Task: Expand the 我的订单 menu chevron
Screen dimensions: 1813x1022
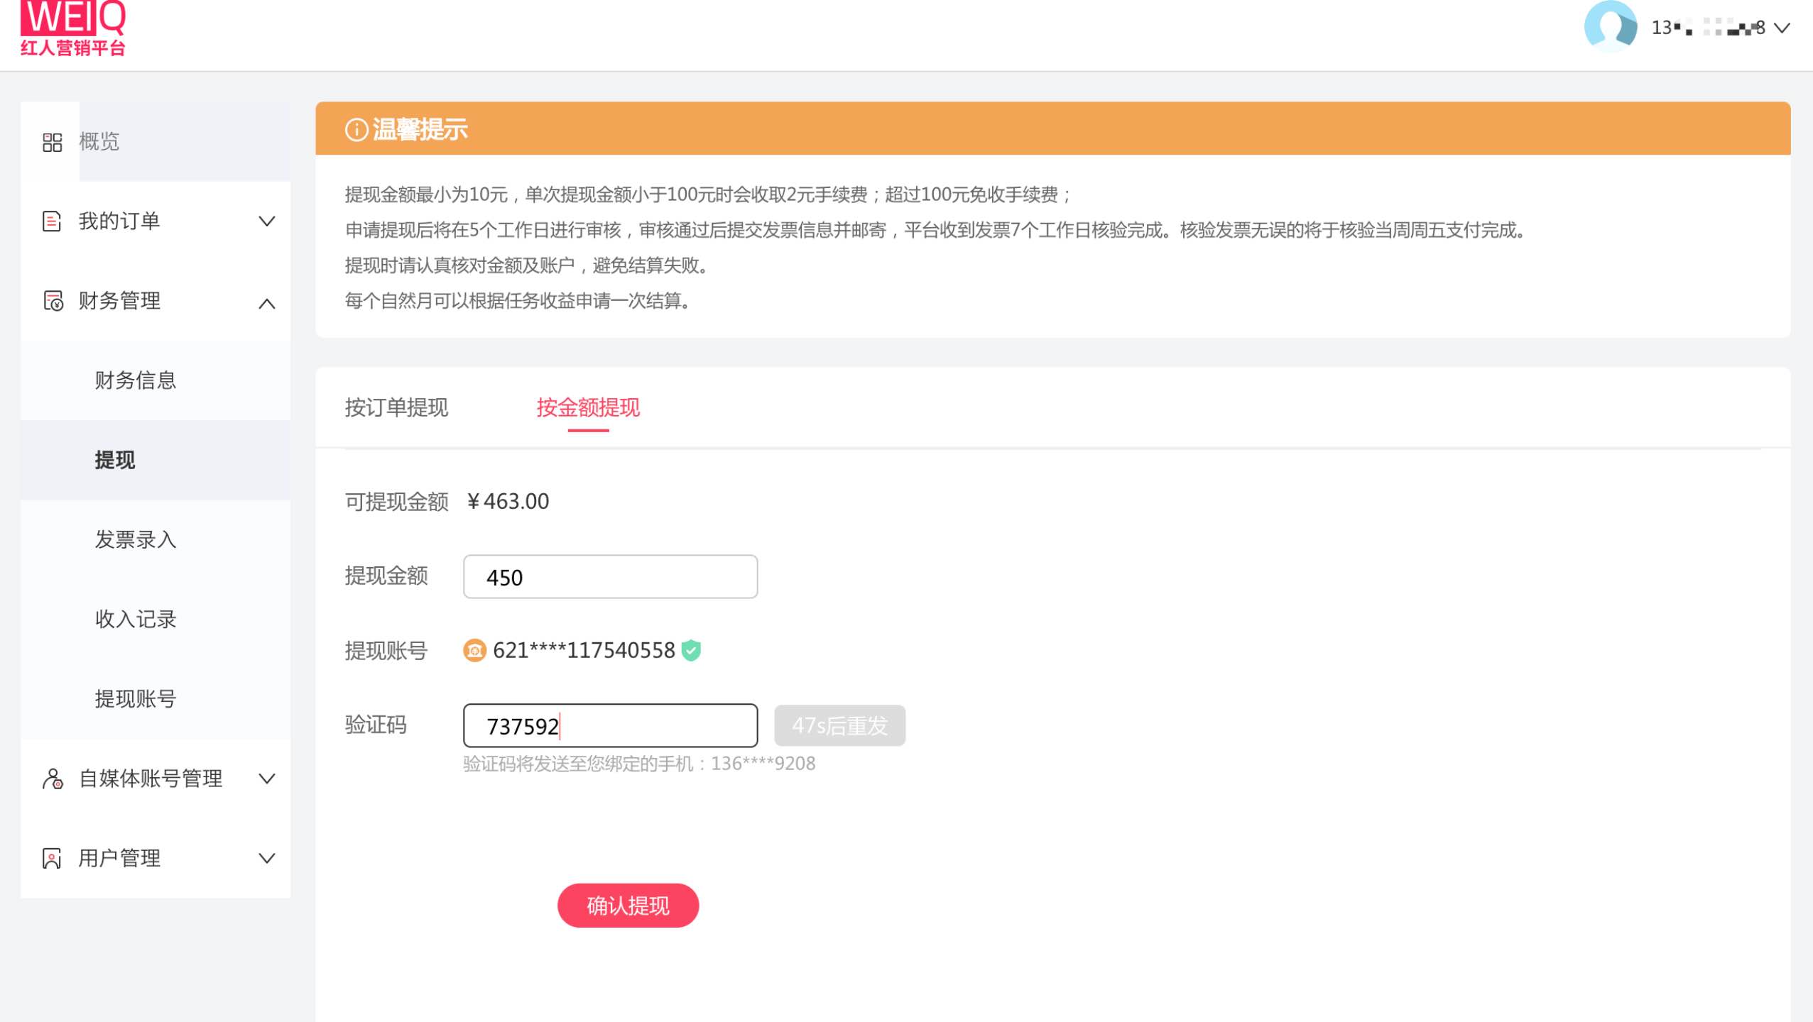Action: coord(266,221)
